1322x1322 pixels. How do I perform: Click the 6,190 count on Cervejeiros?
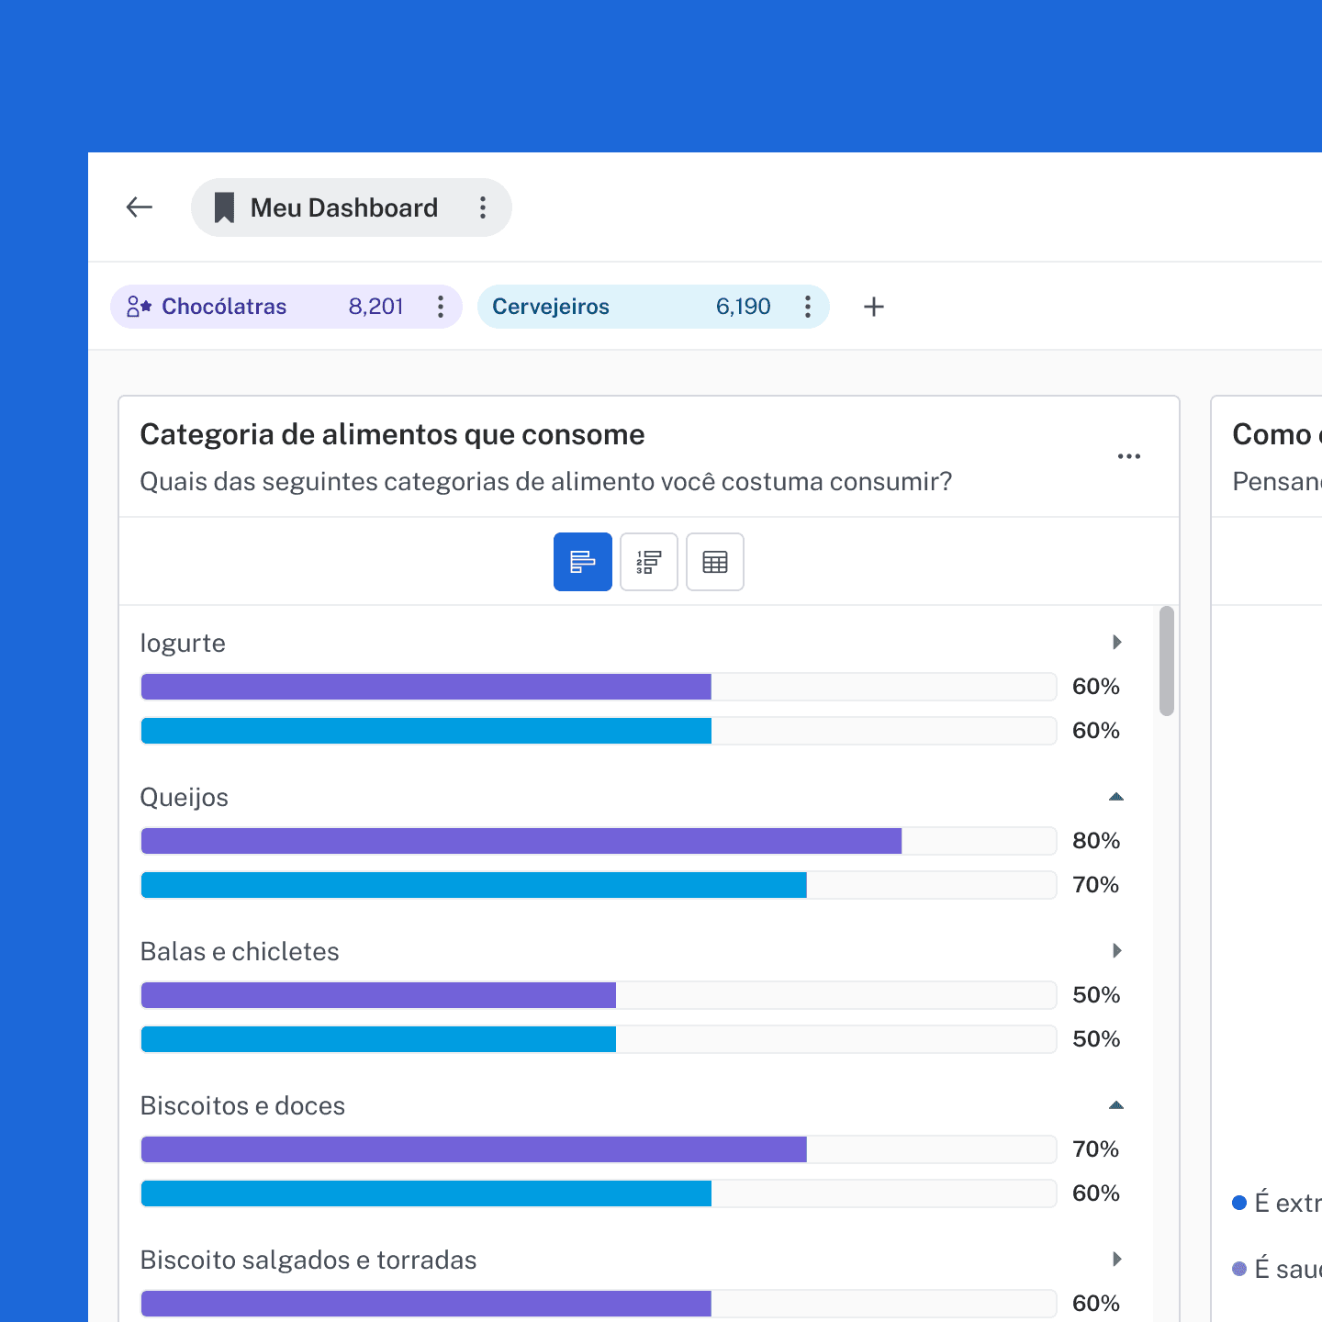coord(744,307)
